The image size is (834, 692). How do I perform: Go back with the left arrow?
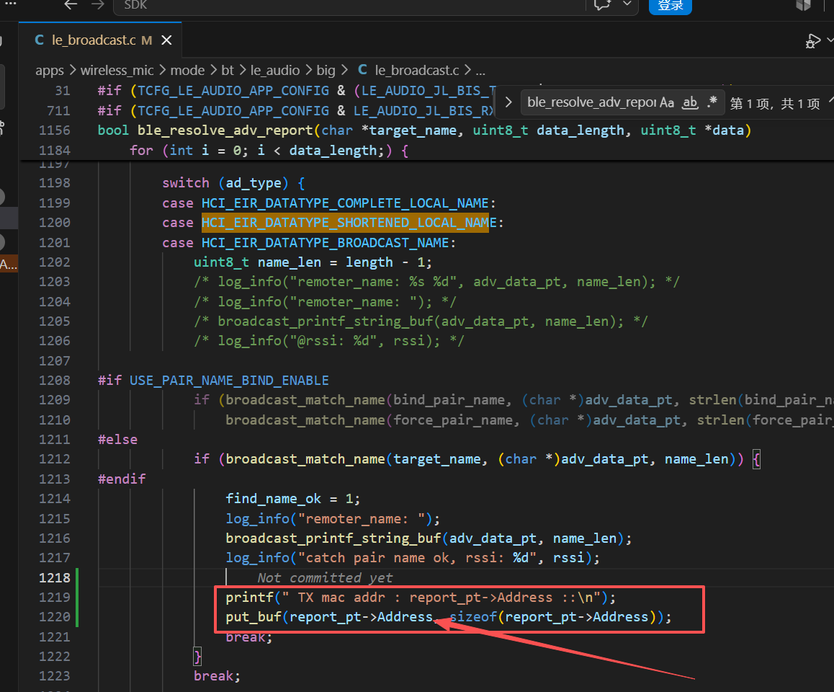[x=71, y=5]
